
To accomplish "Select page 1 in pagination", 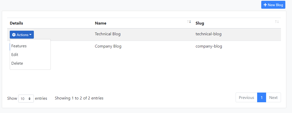I will pyautogui.click(x=261, y=97).
